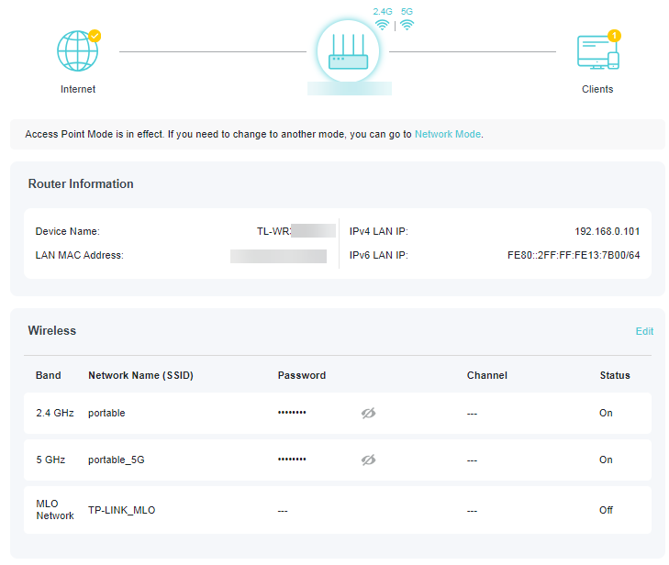
Task: Click the Band column header
Action: pos(49,376)
